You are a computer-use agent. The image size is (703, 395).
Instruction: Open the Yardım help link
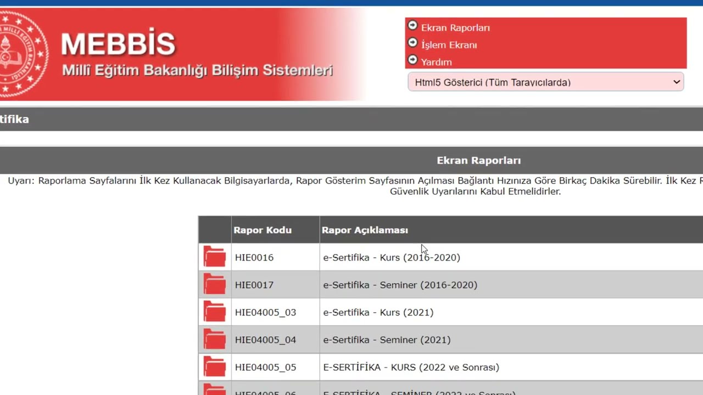coord(436,62)
